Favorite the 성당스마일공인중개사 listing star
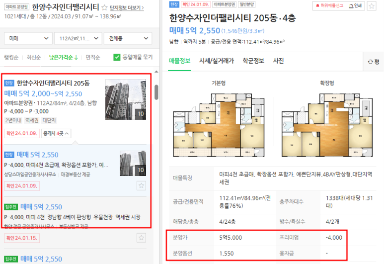This screenshot has width=384, height=264. click(x=141, y=185)
